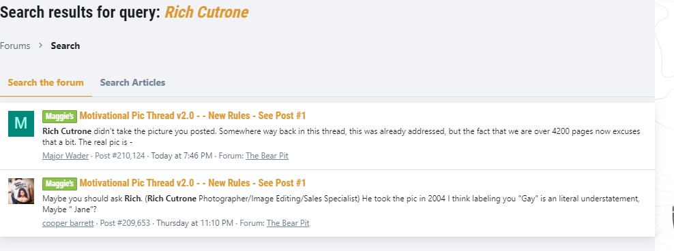Click the breadcrumb chevron after Forums
This screenshot has height=251, width=674.
[x=41, y=46]
